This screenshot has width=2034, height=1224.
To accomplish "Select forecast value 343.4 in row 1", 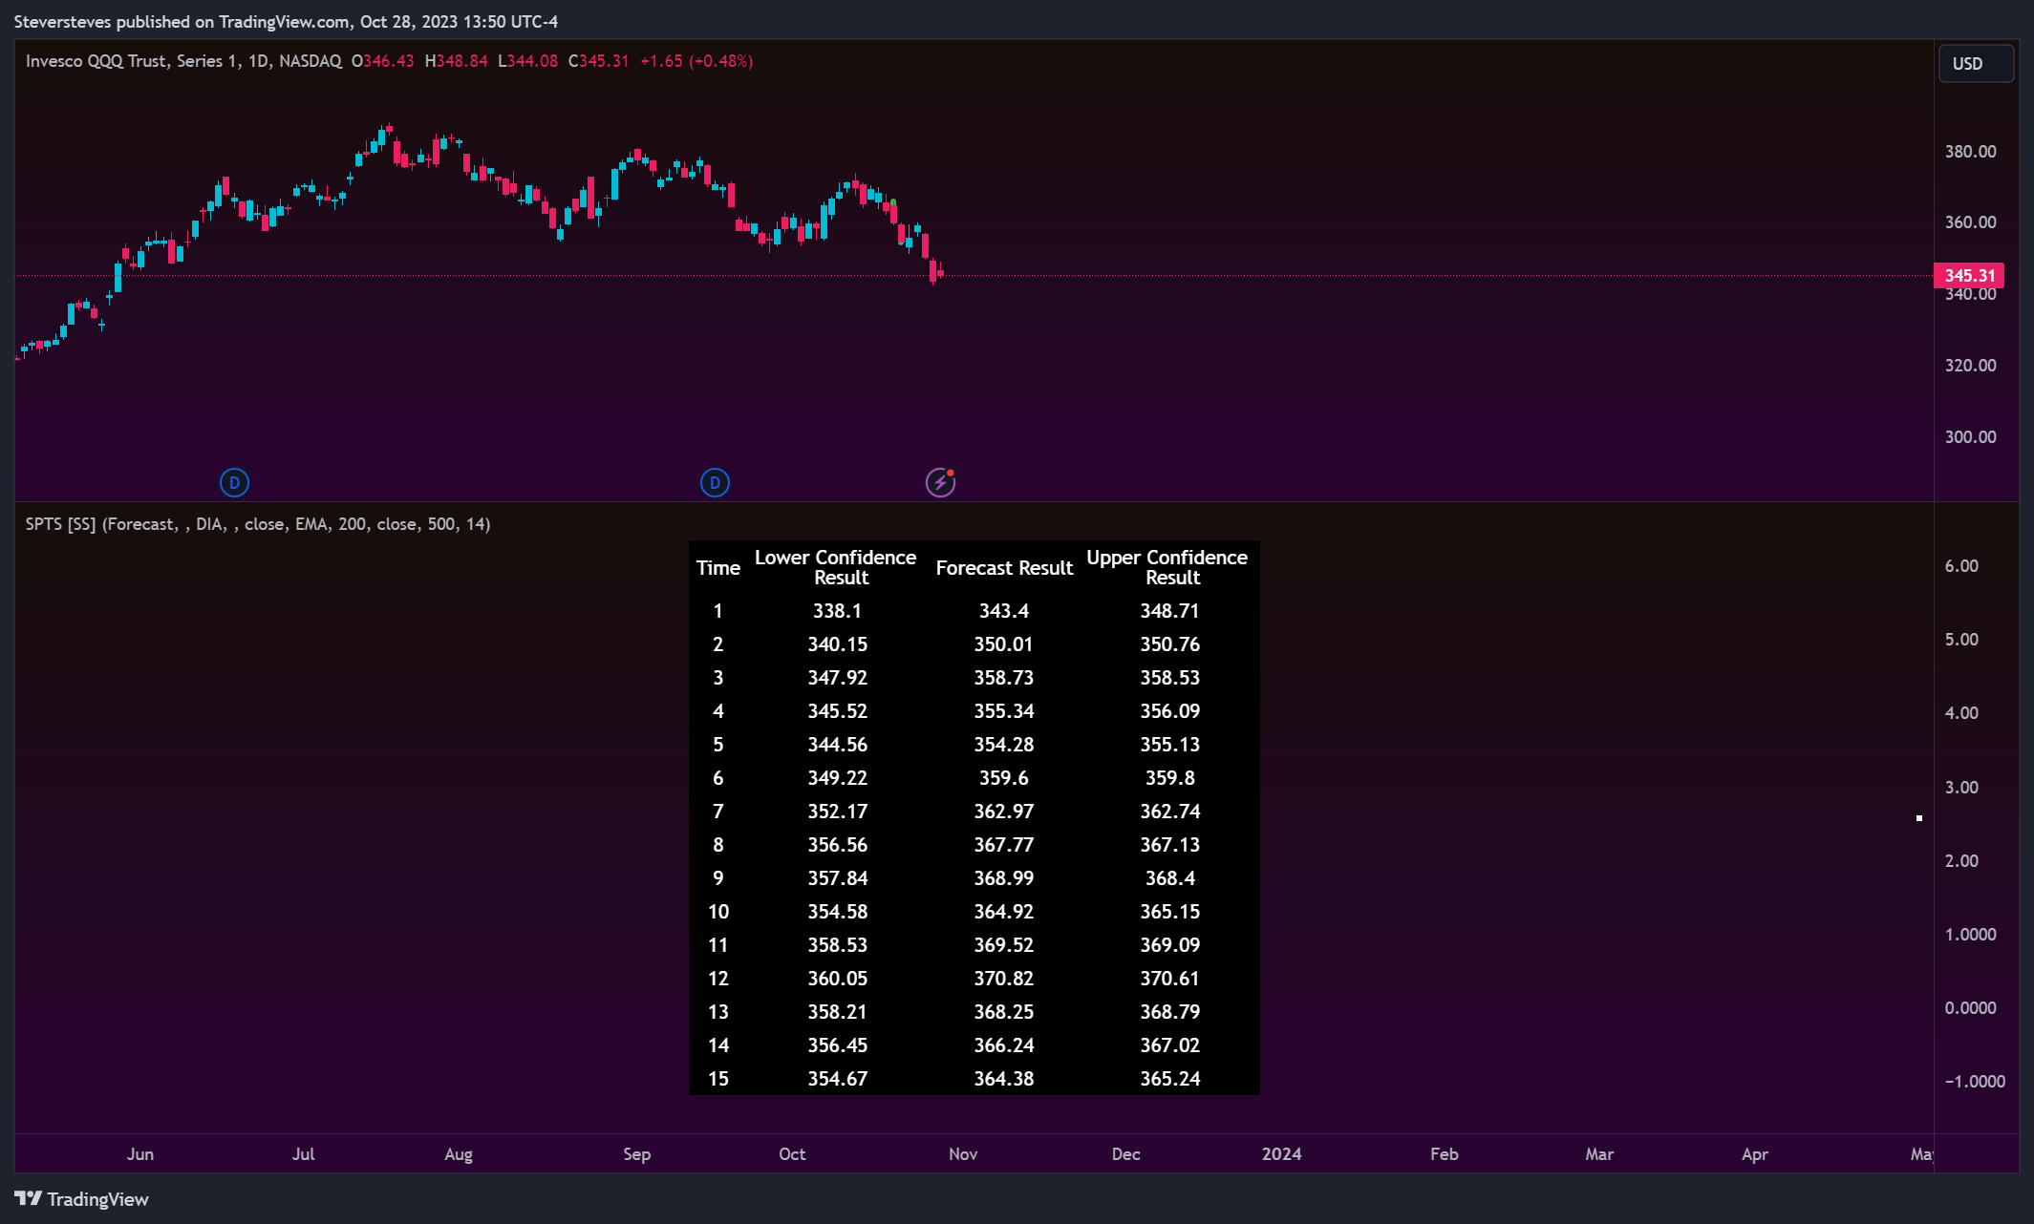I will [x=1004, y=611].
